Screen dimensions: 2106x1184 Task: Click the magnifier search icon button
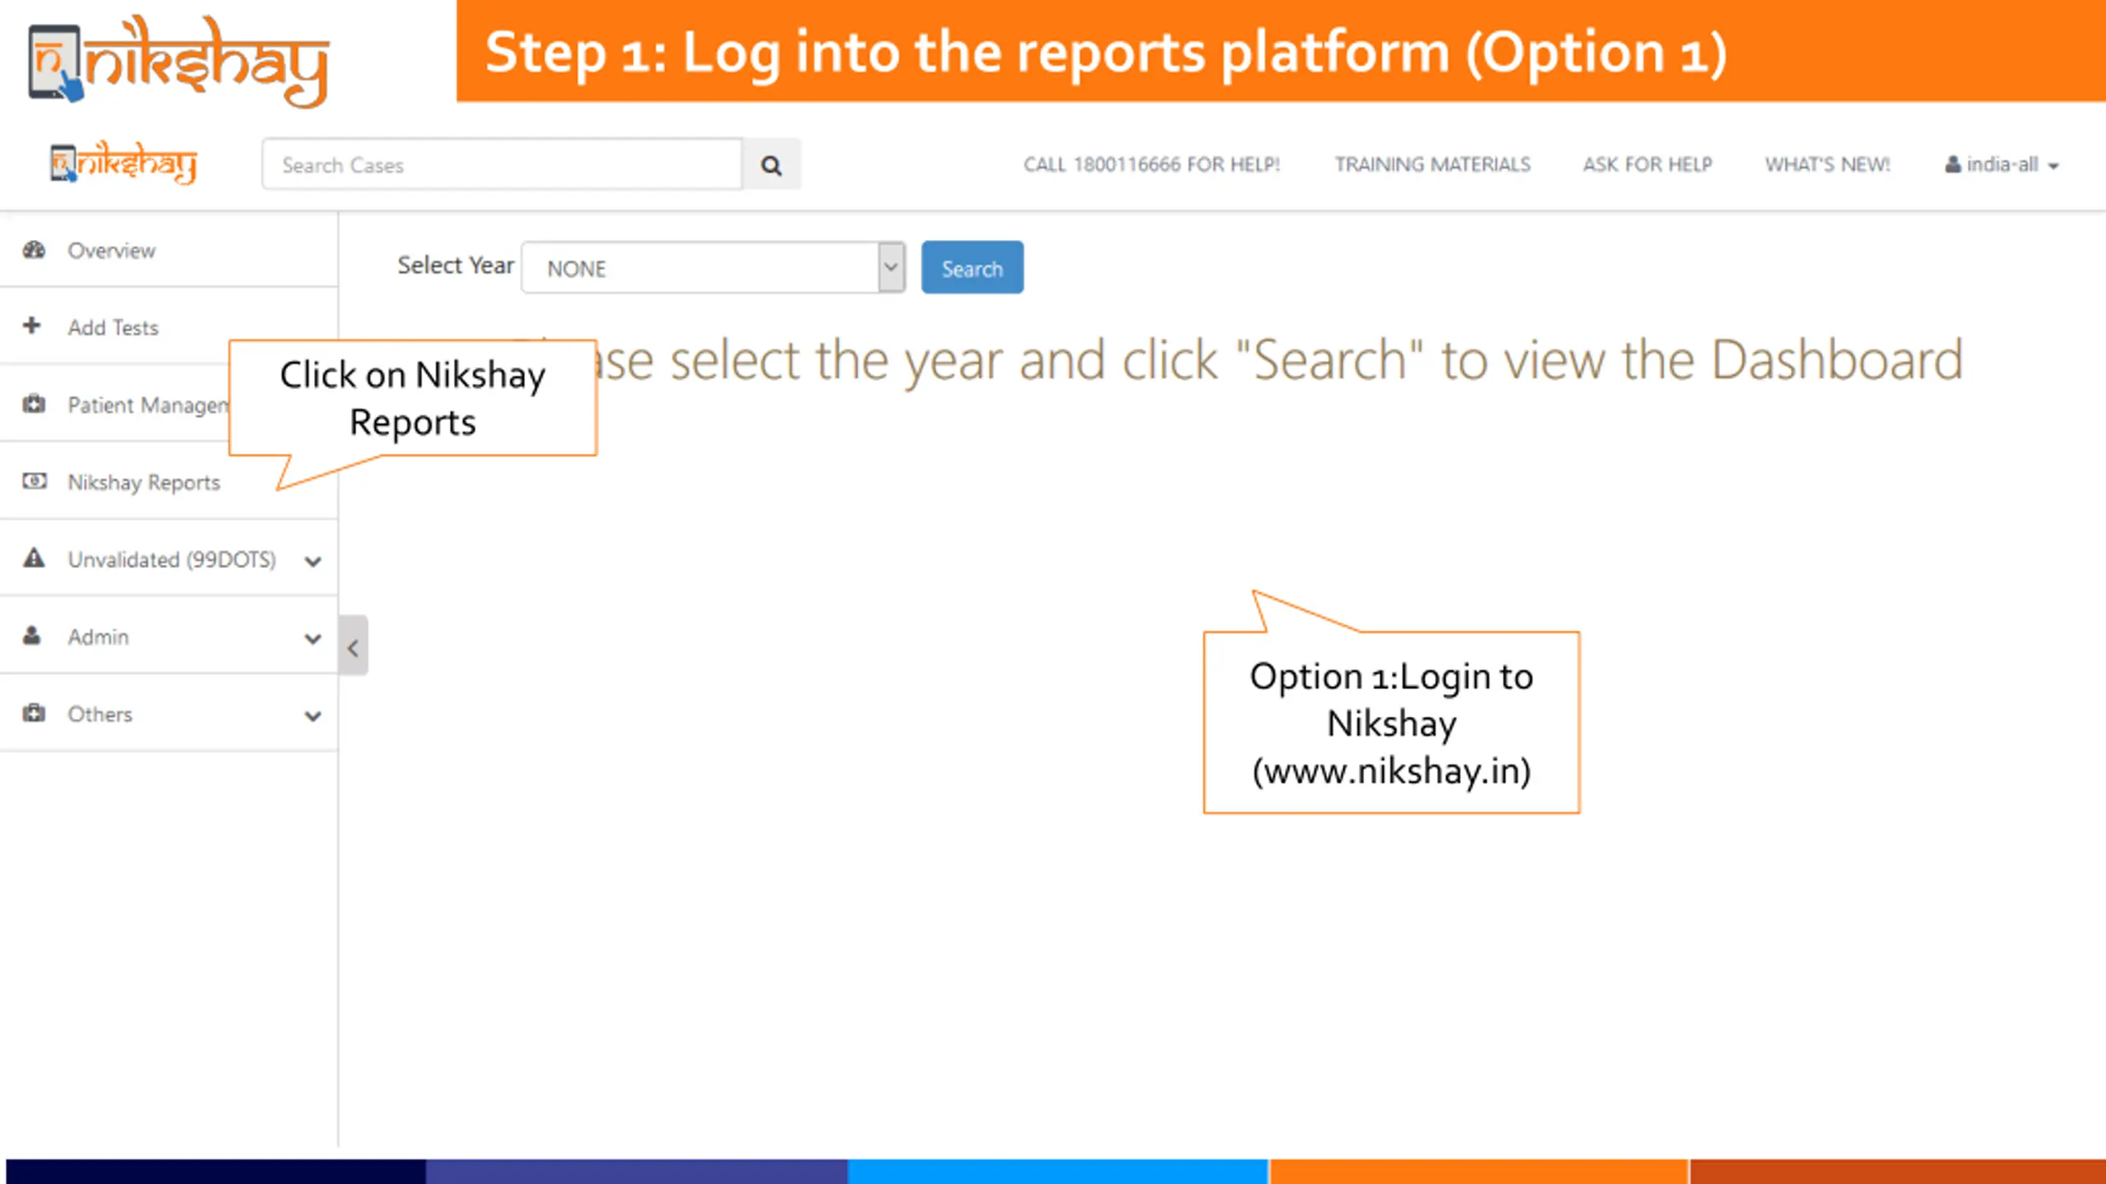[771, 165]
